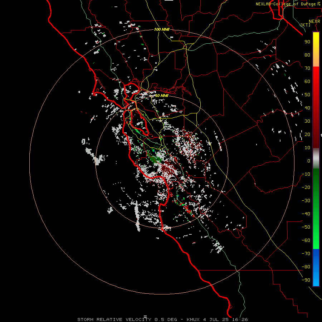
Task: Click the -80 scale value
Action: [x=306, y=267]
